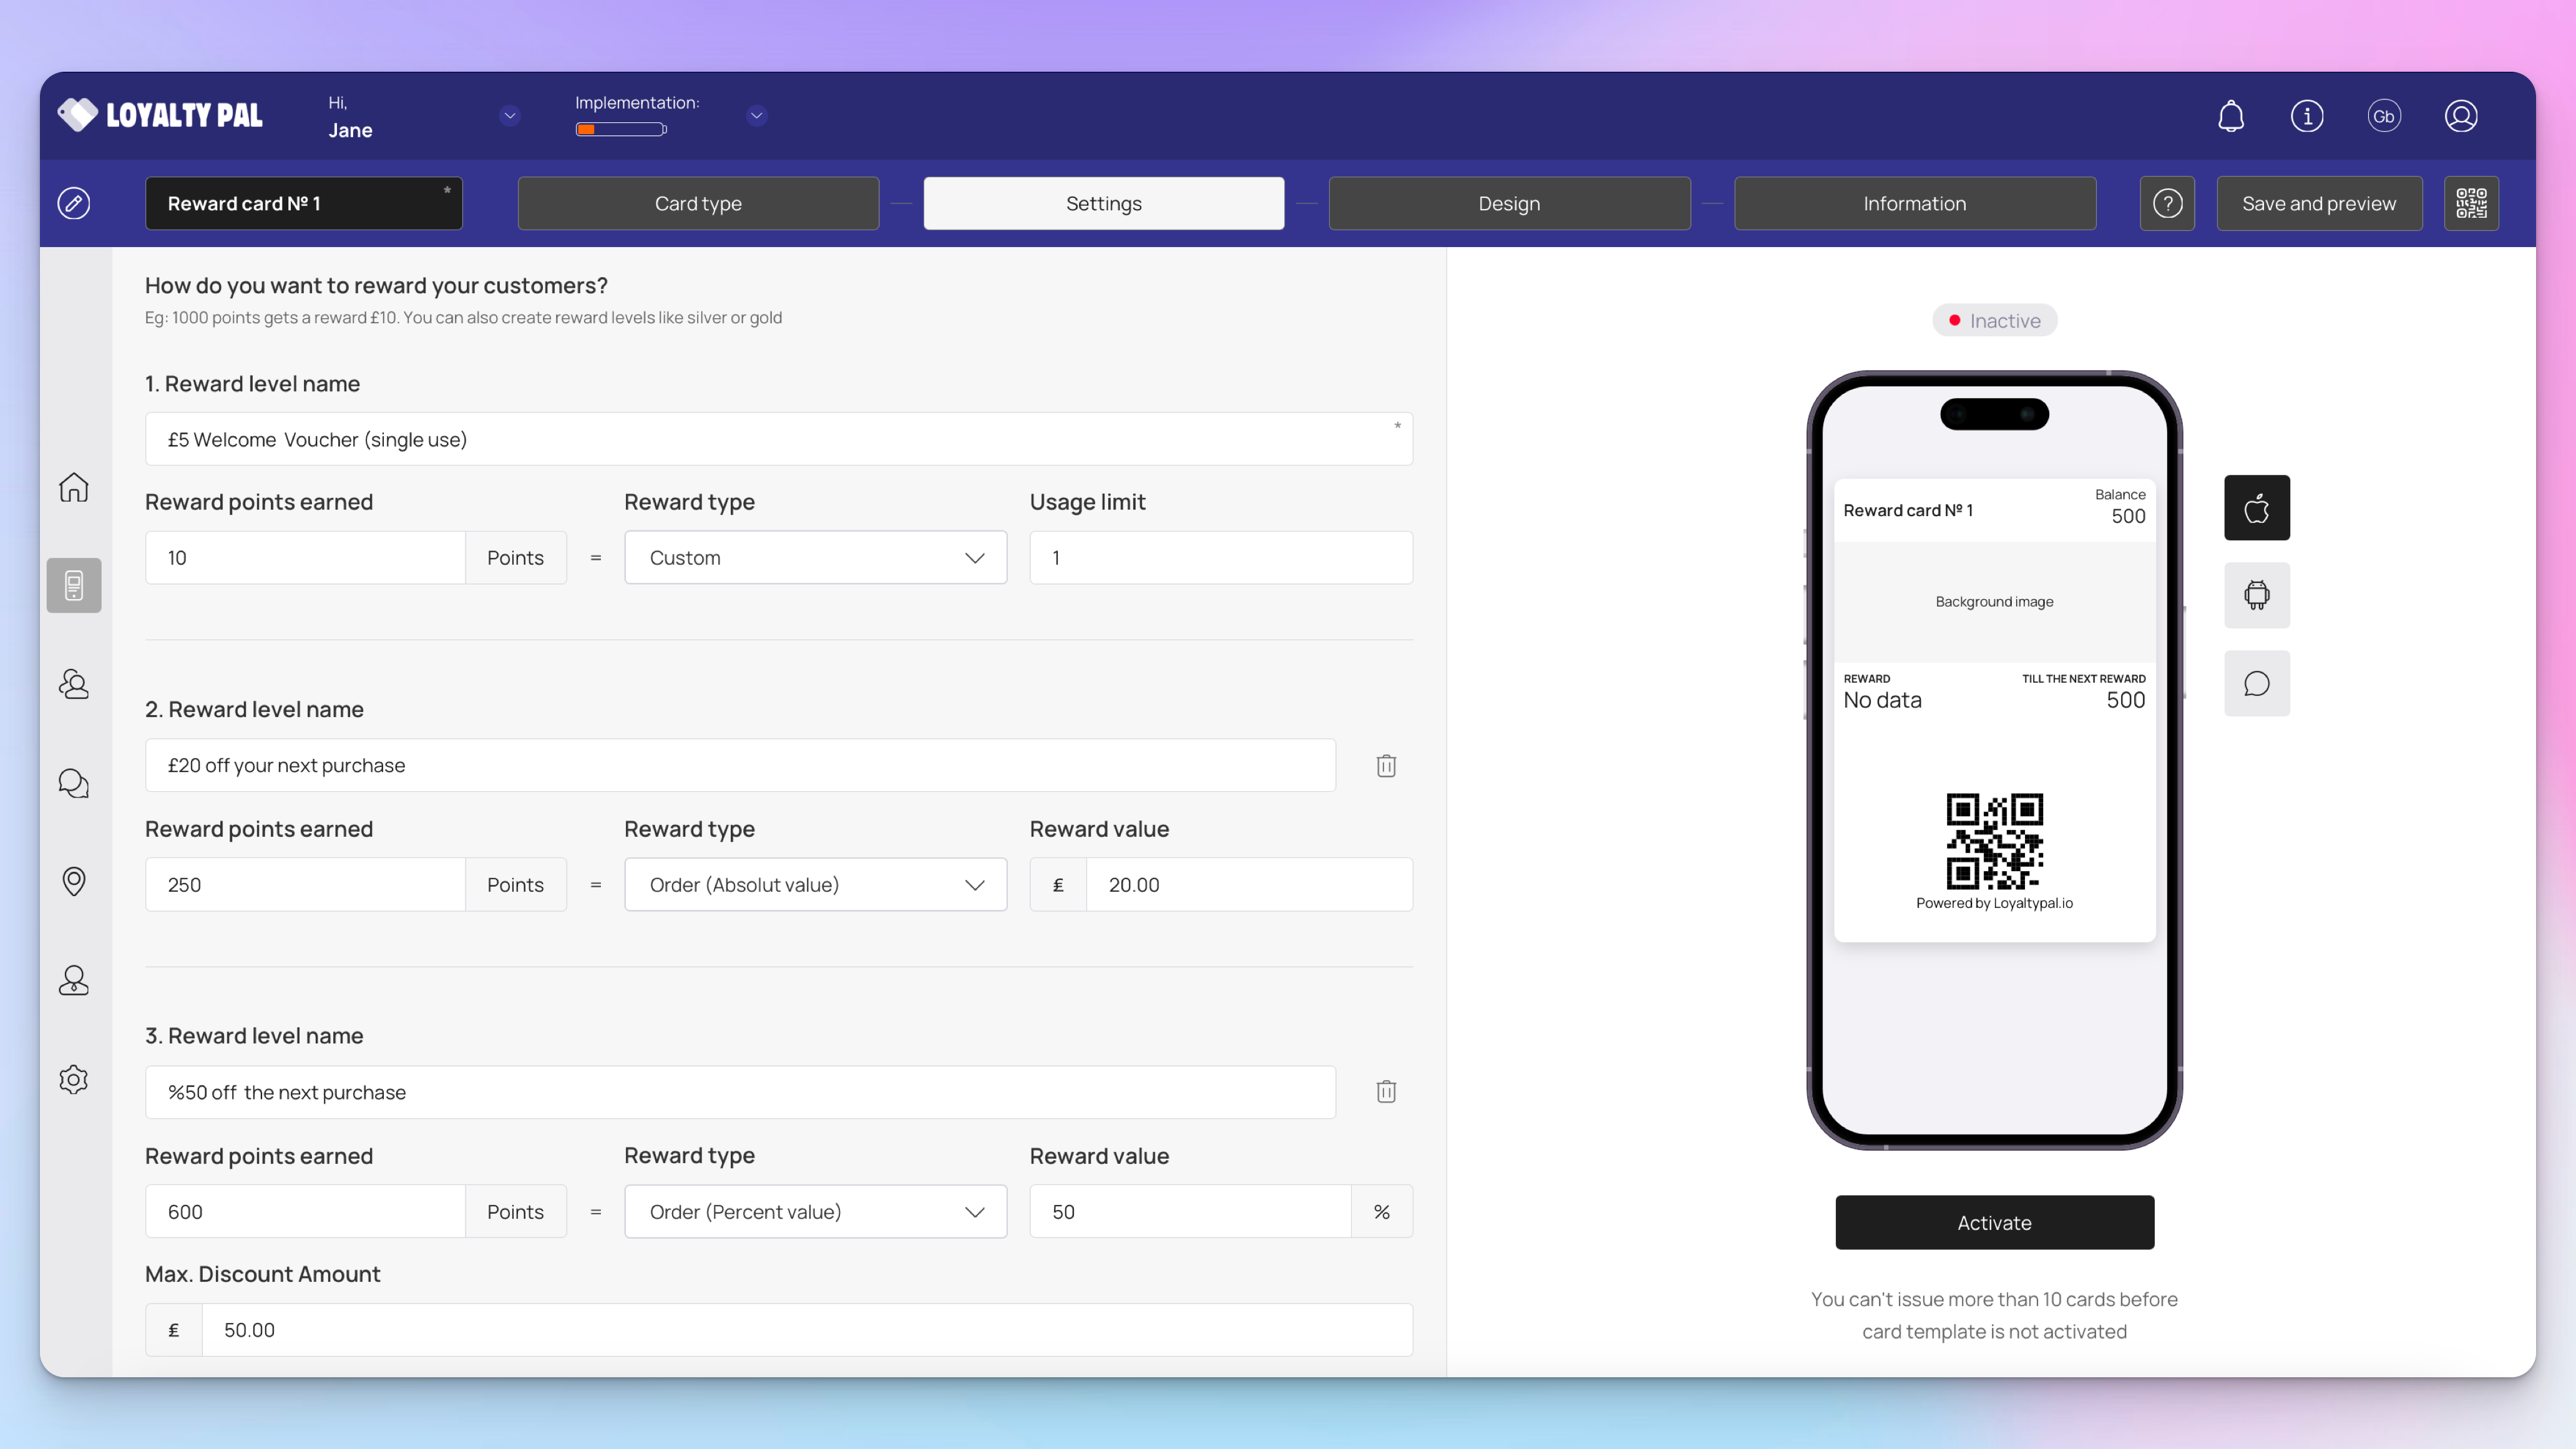The width and height of the screenshot is (2576, 1449).
Task: Delete the third reward level
Action: 1386,1092
